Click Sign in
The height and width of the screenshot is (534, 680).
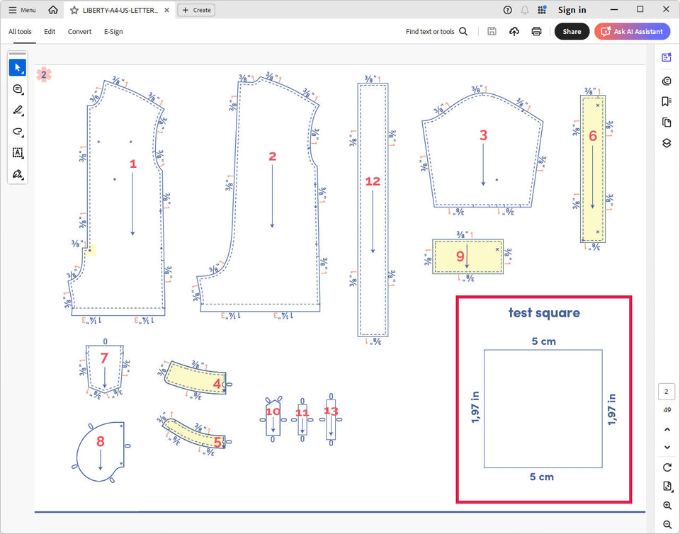(572, 10)
